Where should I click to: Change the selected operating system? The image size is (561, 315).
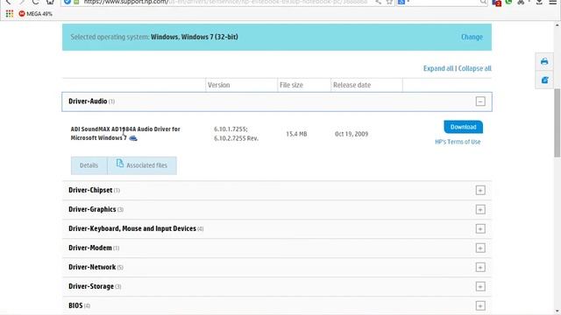[472, 37]
